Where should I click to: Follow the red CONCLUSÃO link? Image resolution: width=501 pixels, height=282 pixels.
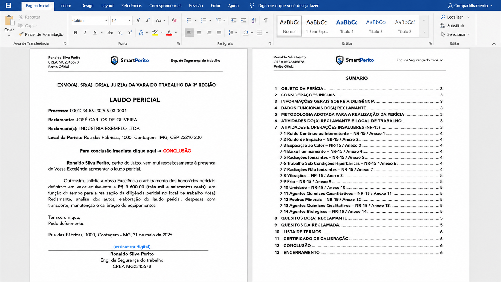(x=177, y=151)
